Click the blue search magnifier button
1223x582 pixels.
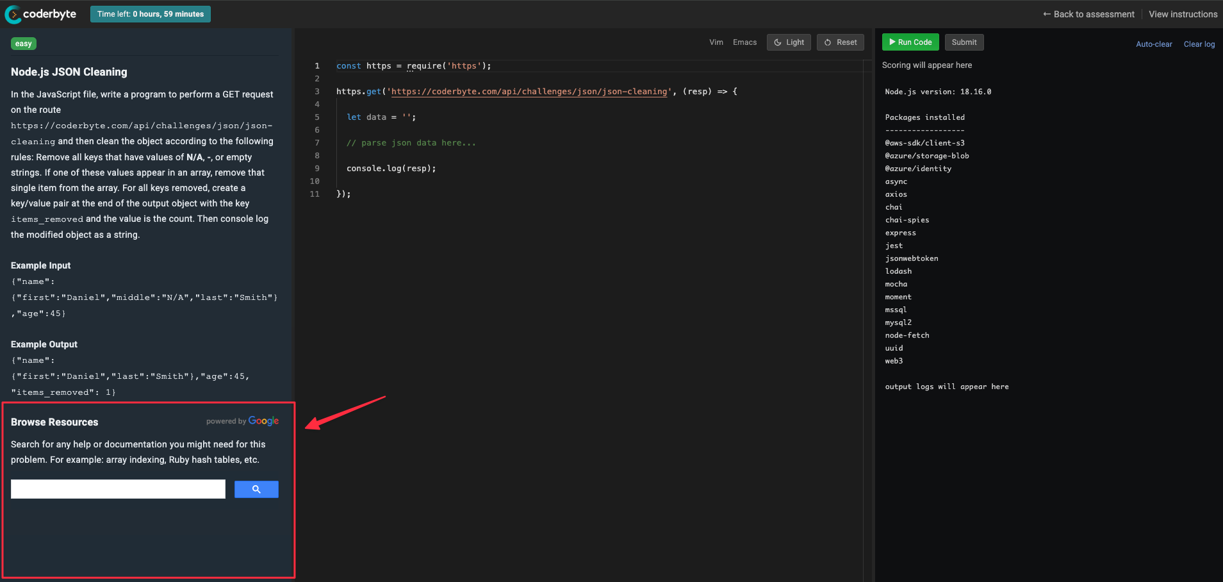(256, 490)
